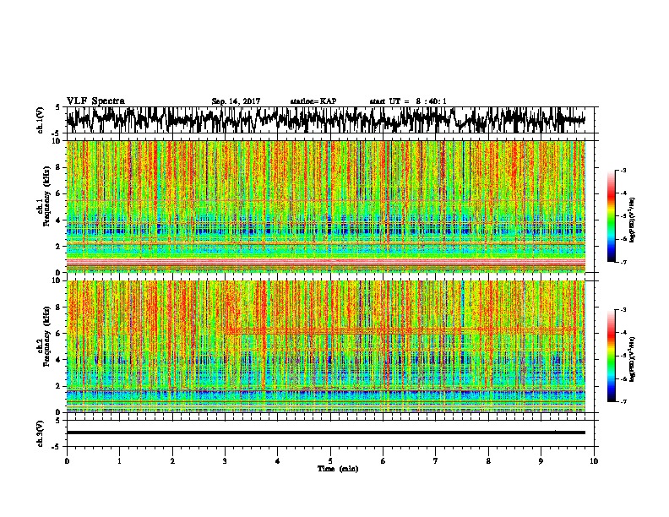Click time axis tick label "4"
The image size is (669, 517).
click(x=278, y=461)
